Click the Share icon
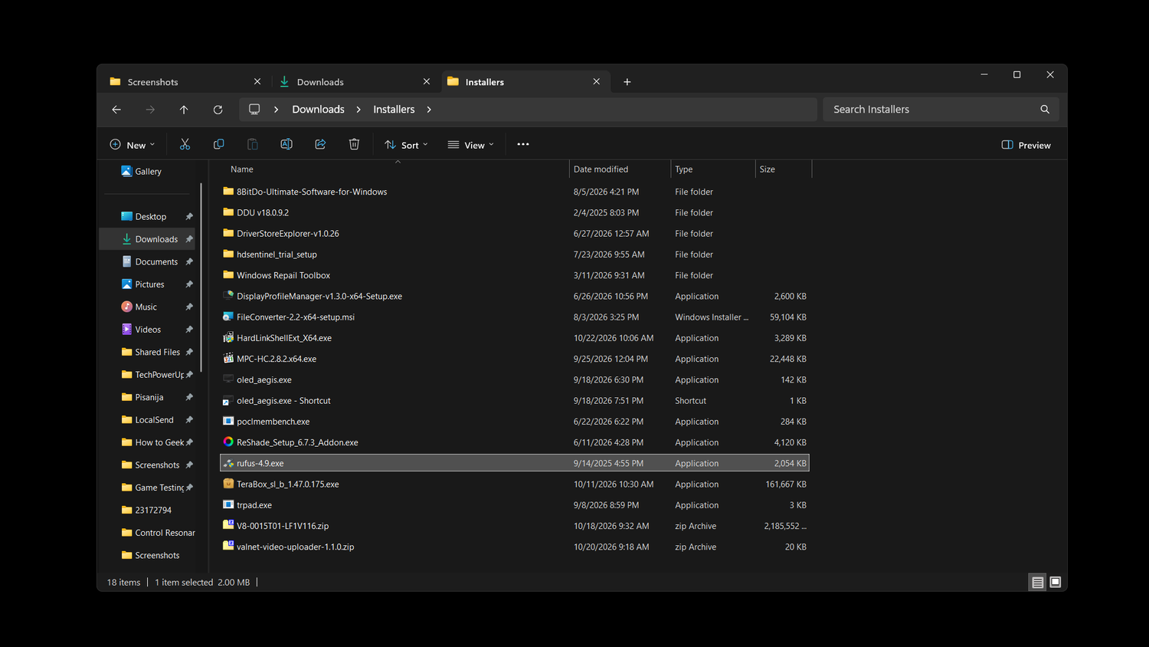1149x647 pixels. coord(320,144)
